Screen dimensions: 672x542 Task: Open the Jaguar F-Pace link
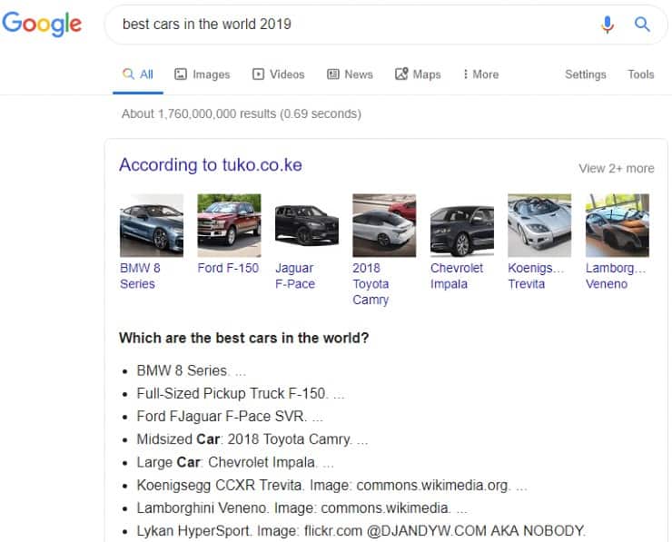pos(295,276)
